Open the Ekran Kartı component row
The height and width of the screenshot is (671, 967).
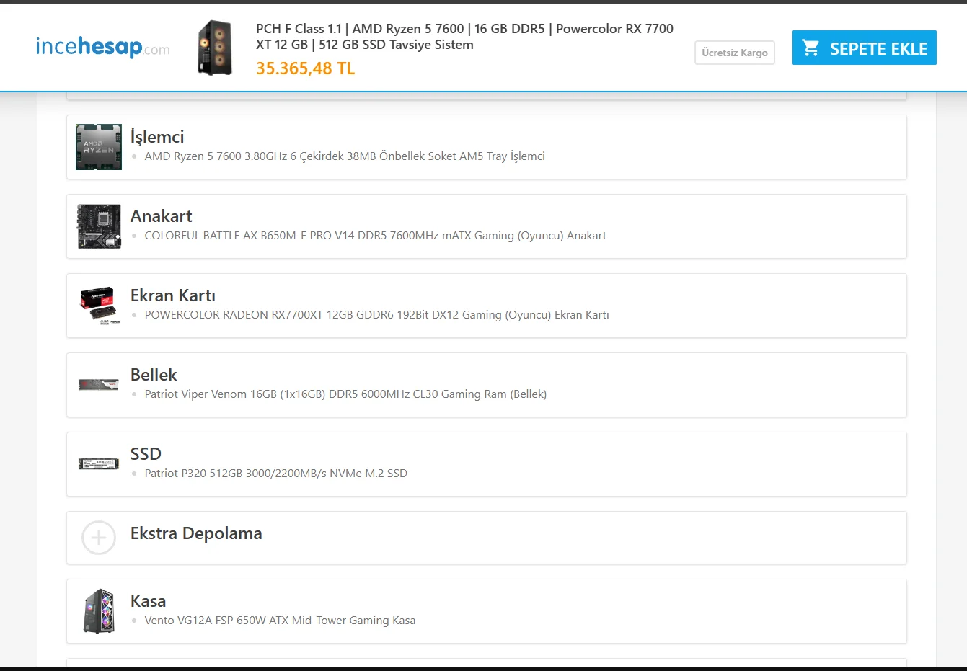point(173,295)
